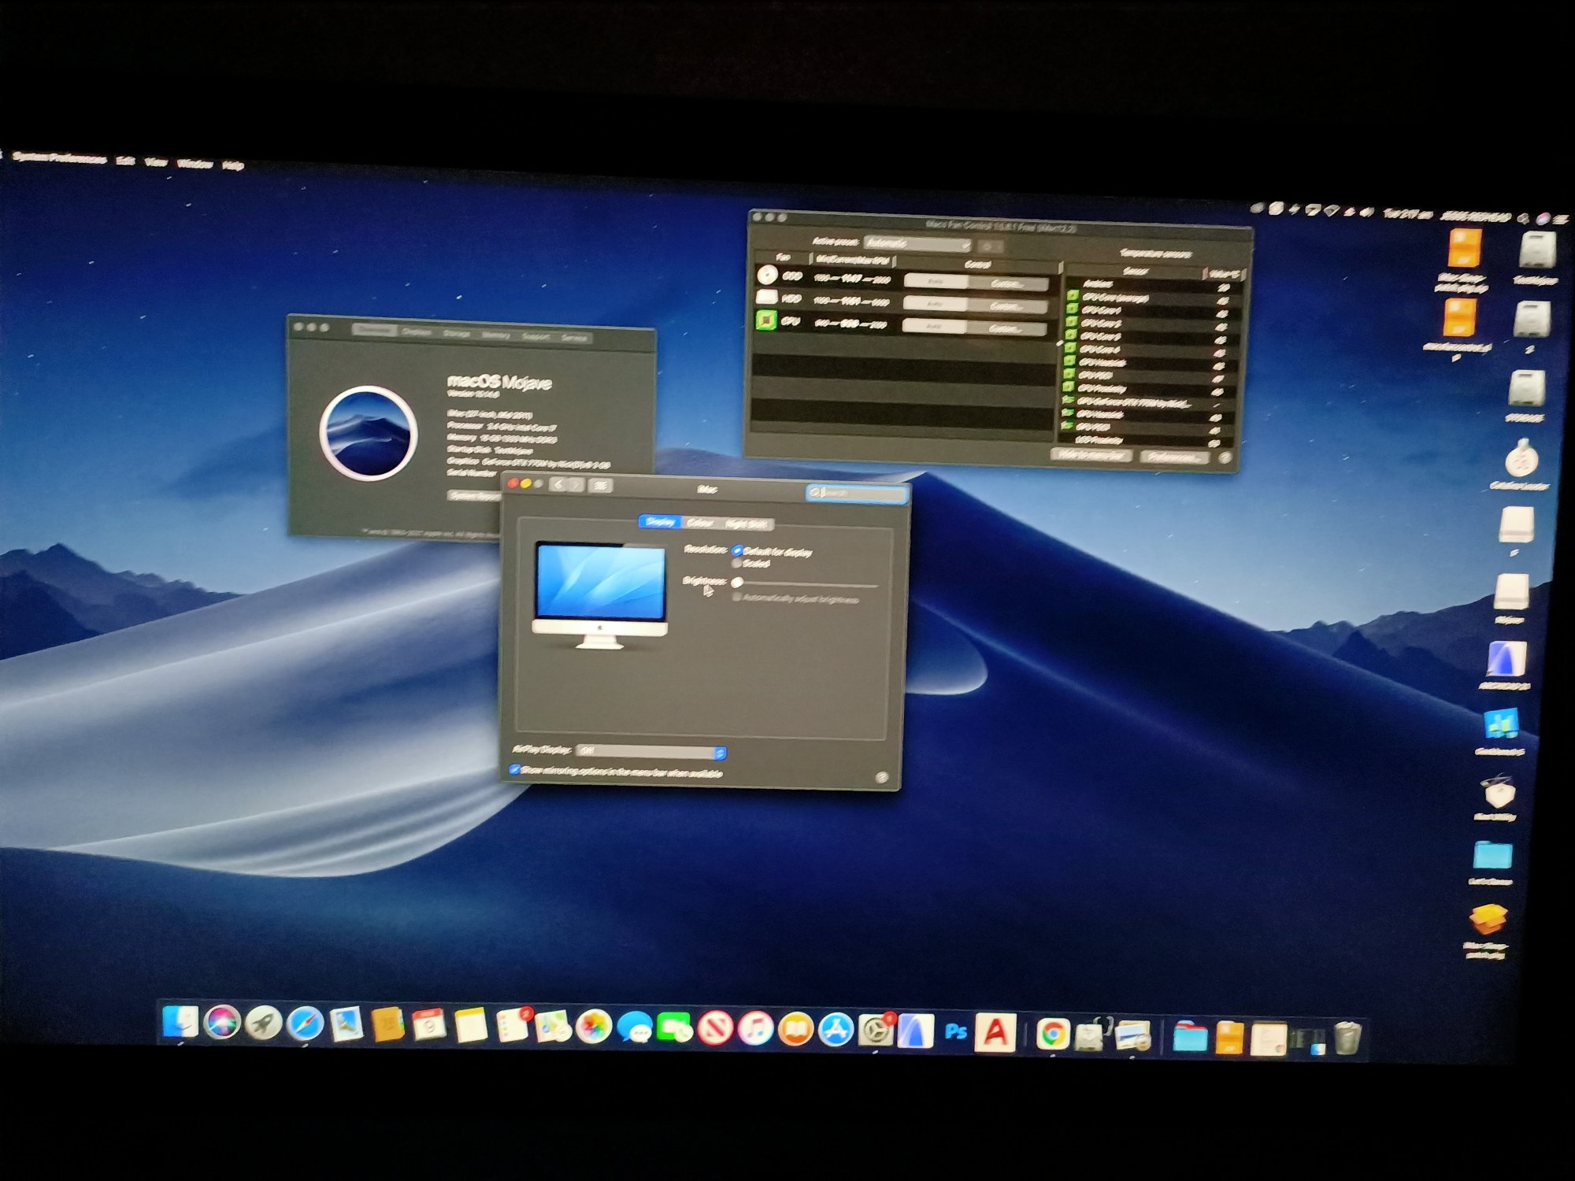Click Show All grid button in preferences
Screen dimensions: 1575x1181
[601, 486]
